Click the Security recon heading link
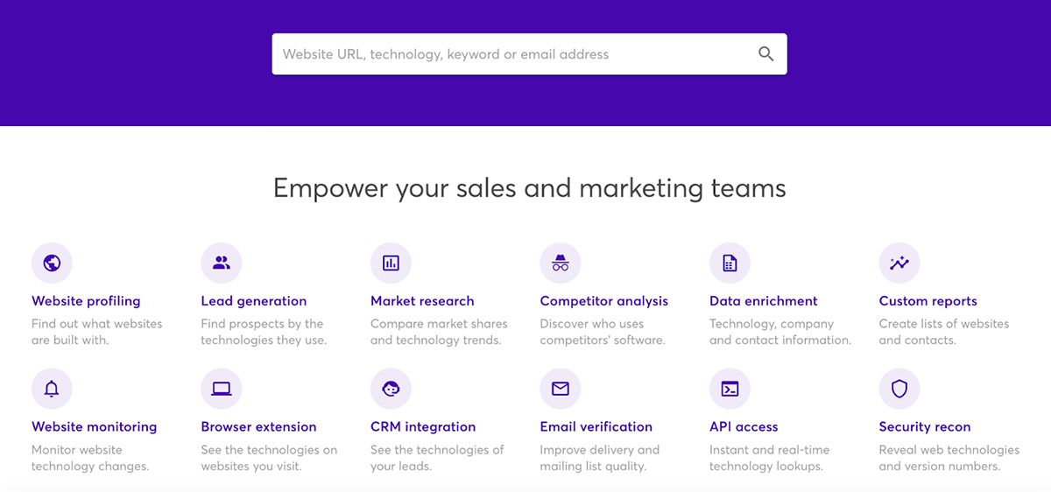The image size is (1051, 492). pos(924,427)
